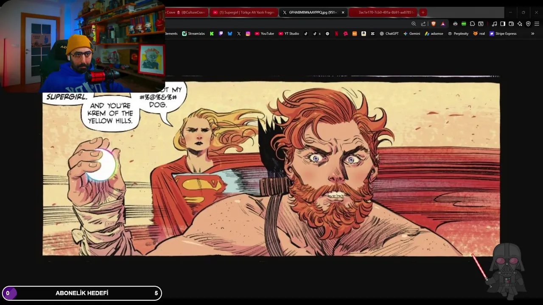Open the browser hamburger main menu
The height and width of the screenshot is (305, 543).
pyautogui.click(x=537, y=24)
